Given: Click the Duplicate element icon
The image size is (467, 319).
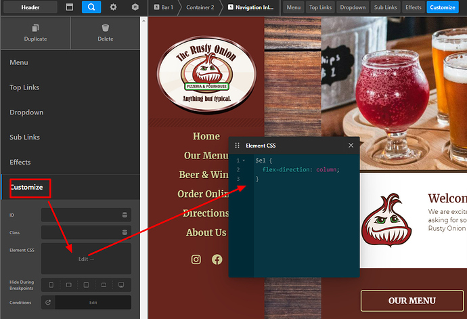Looking at the screenshot, I should coord(35,28).
